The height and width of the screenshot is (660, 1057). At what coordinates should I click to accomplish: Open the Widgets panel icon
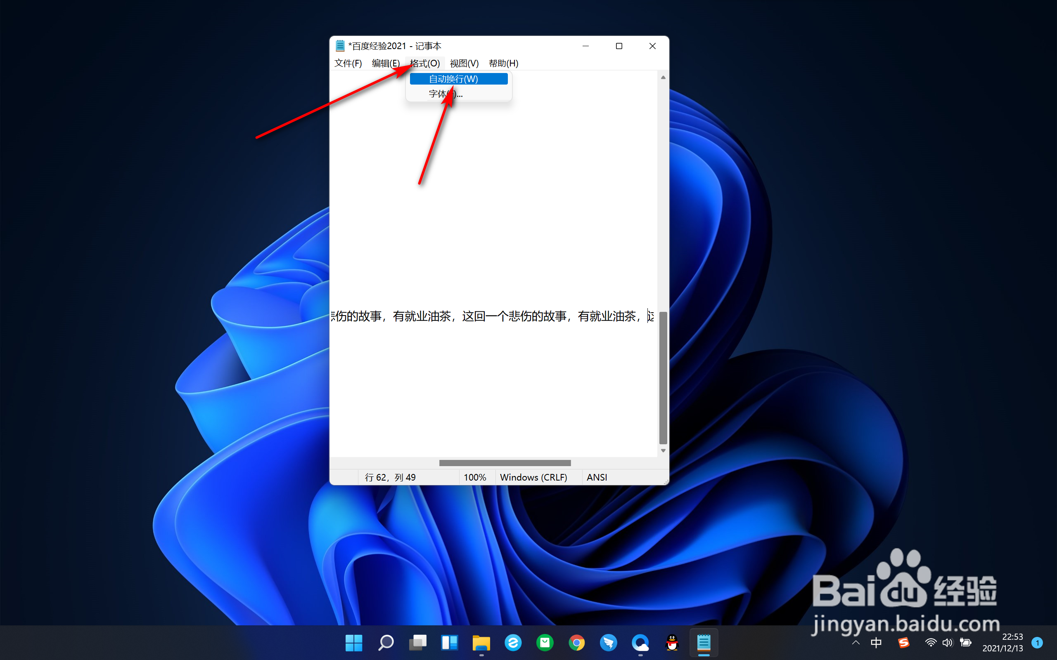pos(450,643)
